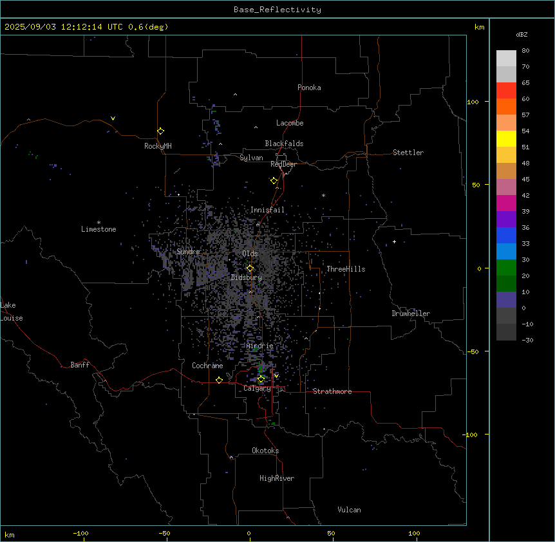Click the dBZ legend heading
The height and width of the screenshot is (542, 555).
point(522,34)
